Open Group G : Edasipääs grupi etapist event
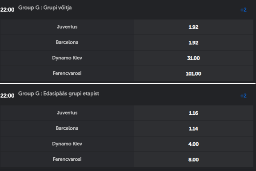 coord(59,93)
